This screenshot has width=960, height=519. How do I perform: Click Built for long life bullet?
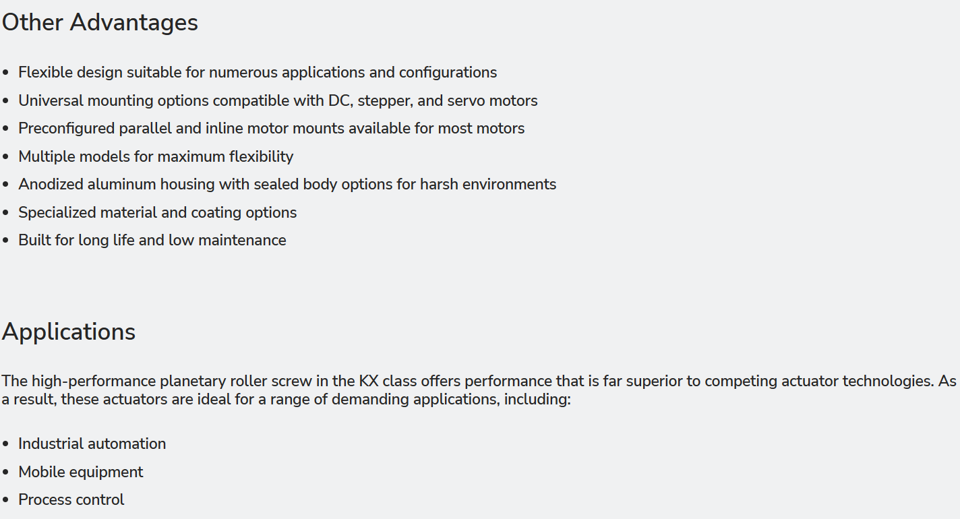point(152,240)
